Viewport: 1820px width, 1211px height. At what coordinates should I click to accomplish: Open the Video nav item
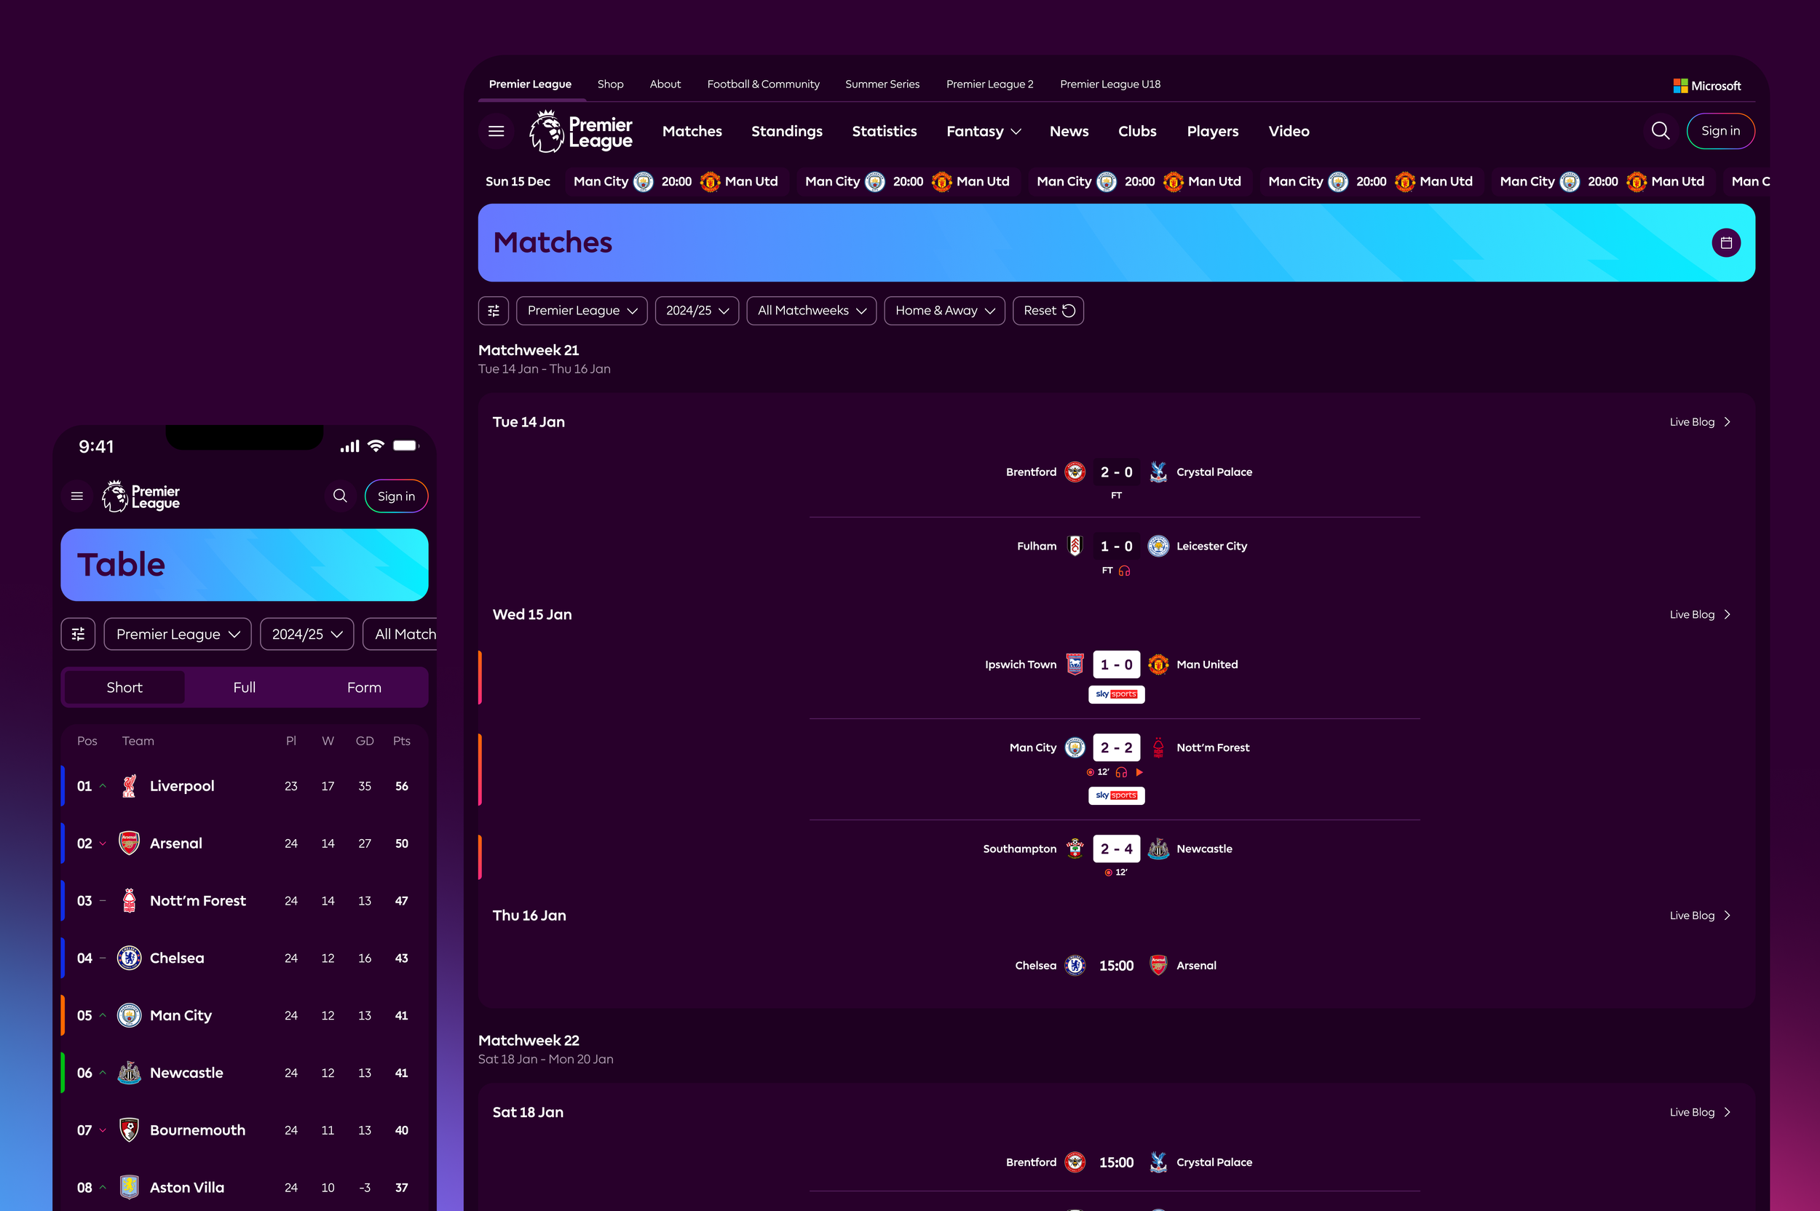(x=1289, y=131)
